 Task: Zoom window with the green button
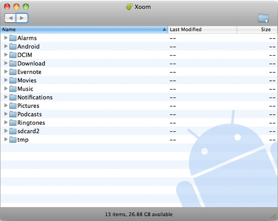tap(25, 7)
